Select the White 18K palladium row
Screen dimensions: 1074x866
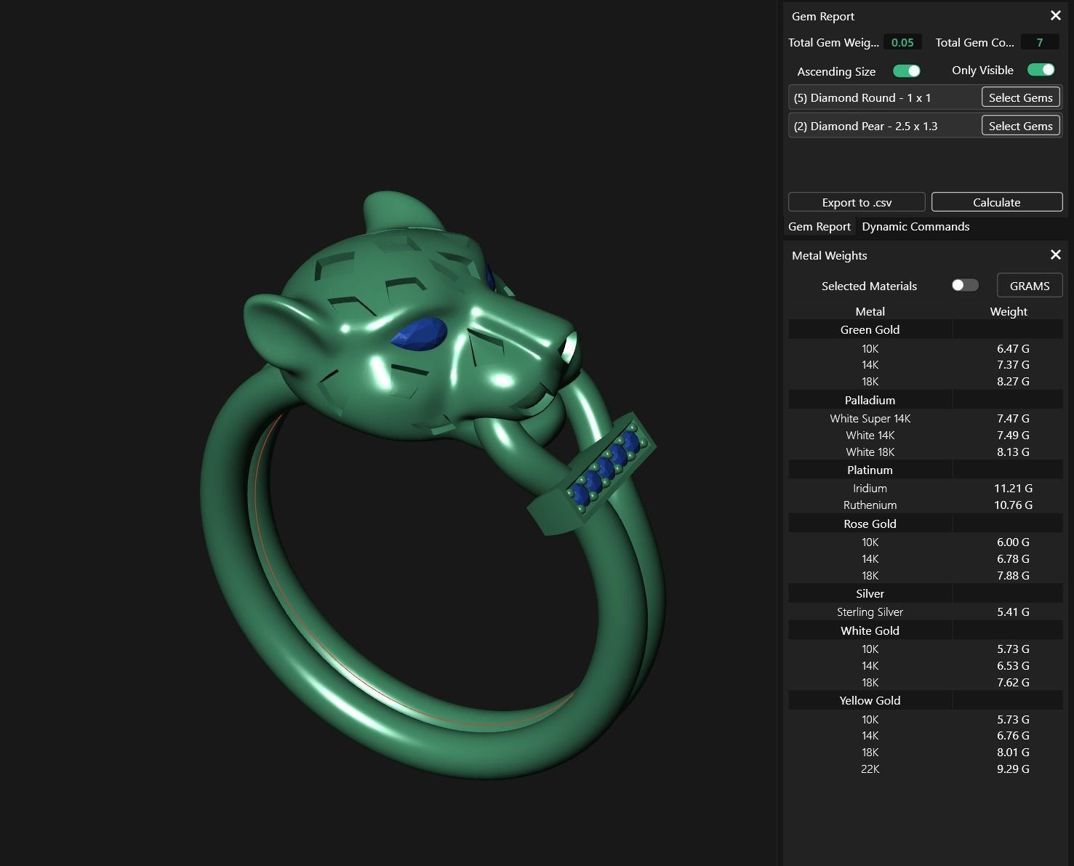click(x=925, y=452)
